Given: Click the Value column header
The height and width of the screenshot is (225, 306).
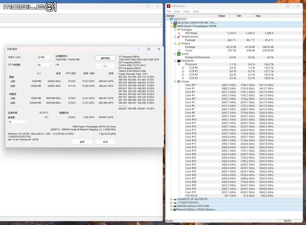Looking at the screenshot, I should tap(227, 16).
